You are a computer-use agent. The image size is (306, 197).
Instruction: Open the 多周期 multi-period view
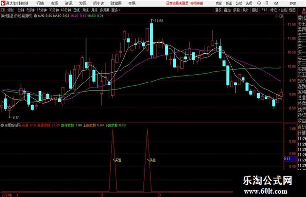(x=105, y=10)
